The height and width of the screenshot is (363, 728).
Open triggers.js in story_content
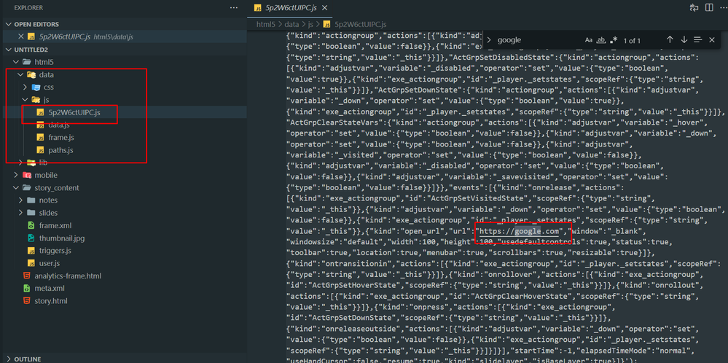55,251
